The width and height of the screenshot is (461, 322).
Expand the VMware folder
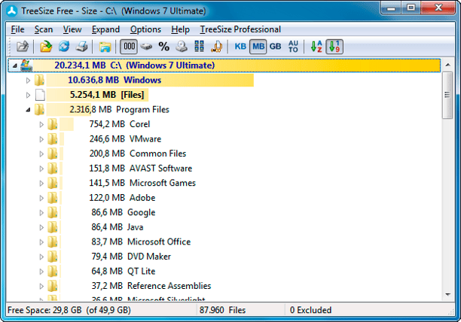(x=41, y=139)
